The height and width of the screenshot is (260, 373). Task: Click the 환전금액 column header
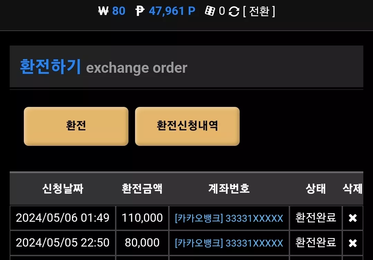coord(142,189)
